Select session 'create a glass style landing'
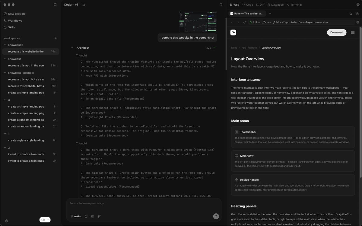 (31, 140)
